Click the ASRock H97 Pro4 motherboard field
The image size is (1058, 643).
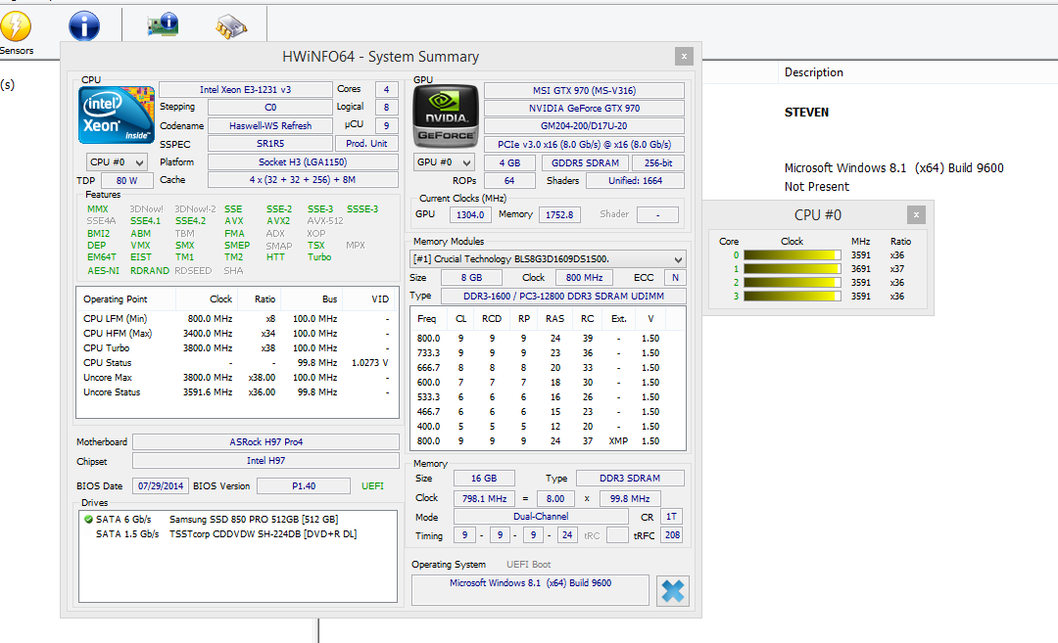[x=265, y=442]
